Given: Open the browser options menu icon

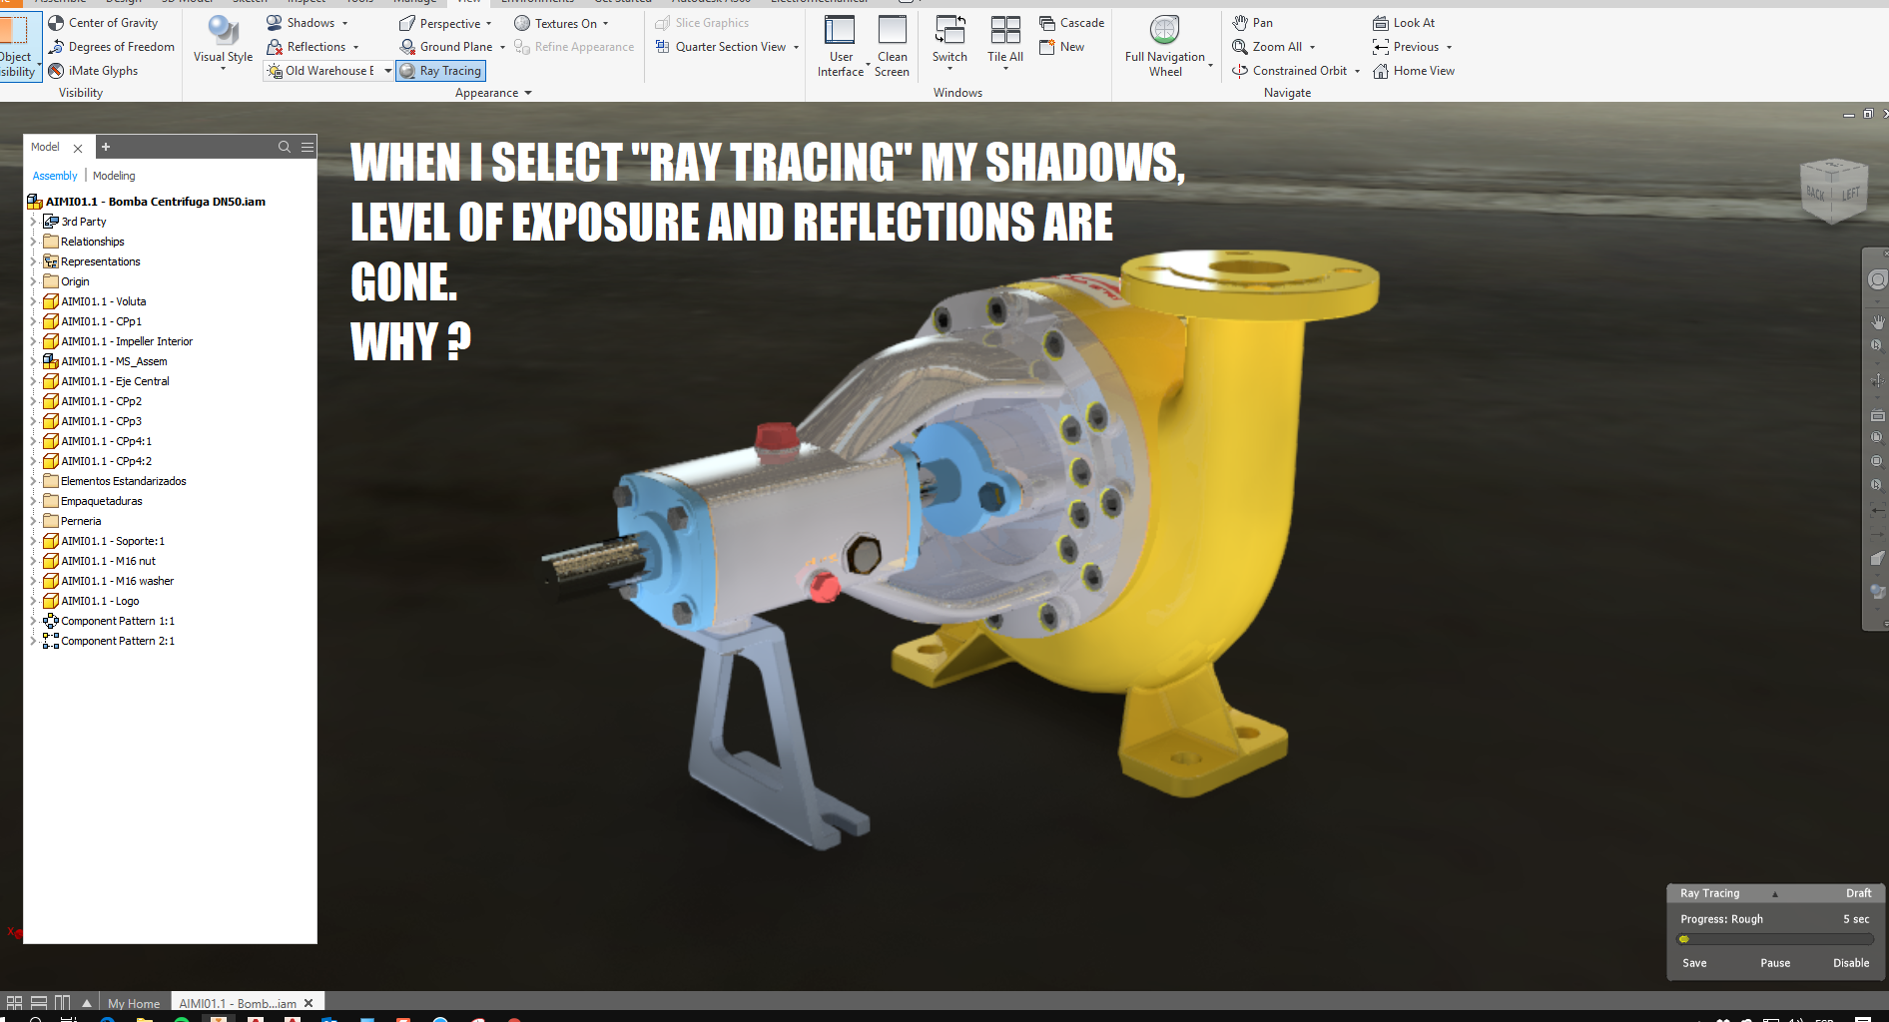Looking at the screenshot, I should 308,147.
